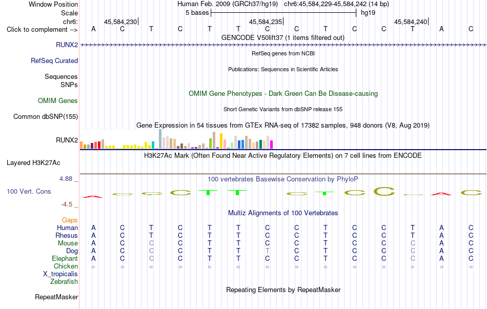Click the GENCODE V50lift37 track title

[283, 37]
